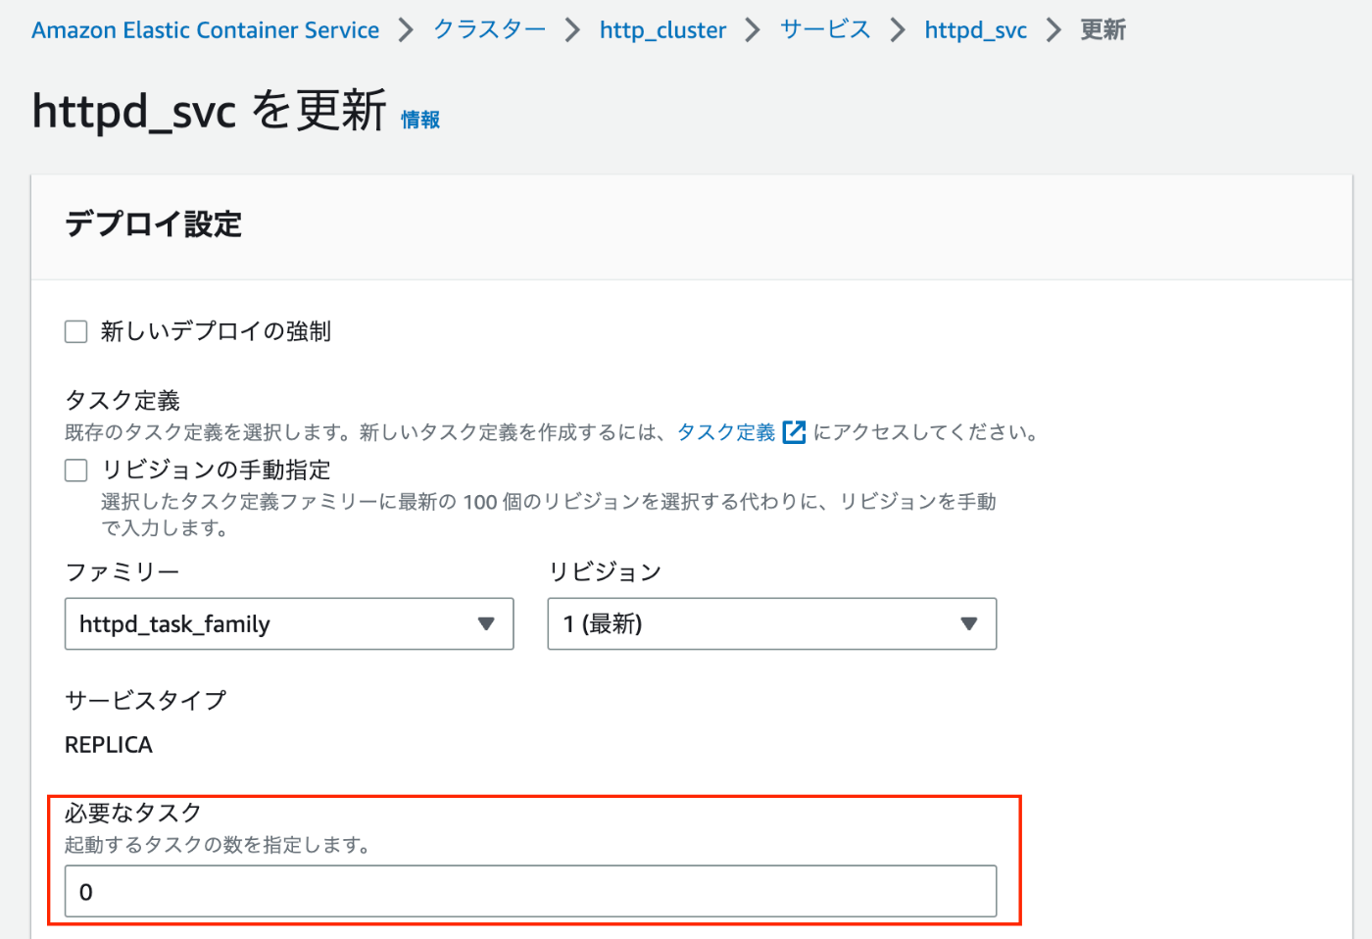The image size is (1372, 939).
Task: Open httpd_svc breadcrumb link
Action: click(x=975, y=30)
